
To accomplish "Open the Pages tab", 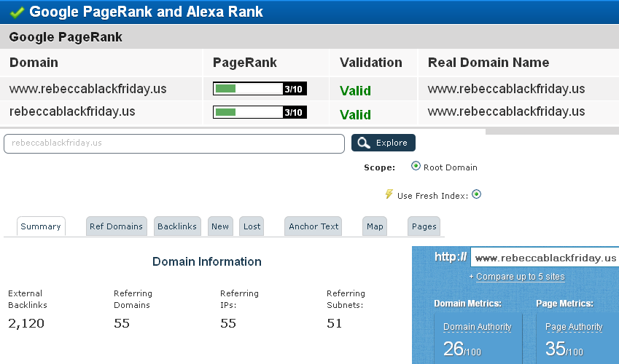I will coord(424,226).
